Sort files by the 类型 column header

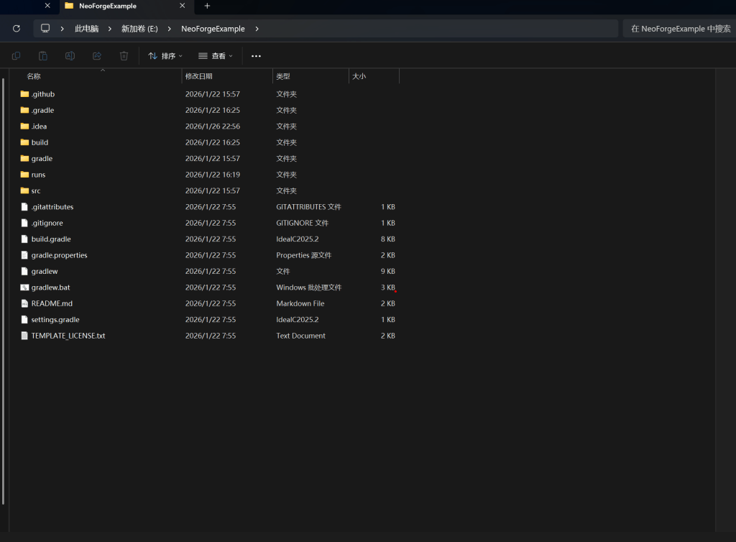pos(283,76)
